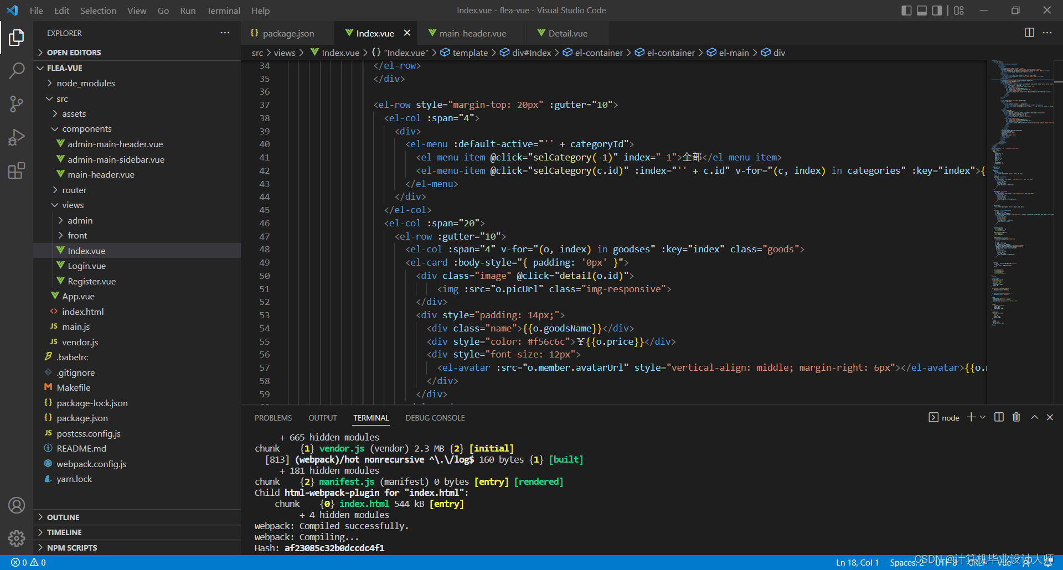Expand the OPEN EDITORS section
The height and width of the screenshot is (570, 1063).
click(74, 53)
